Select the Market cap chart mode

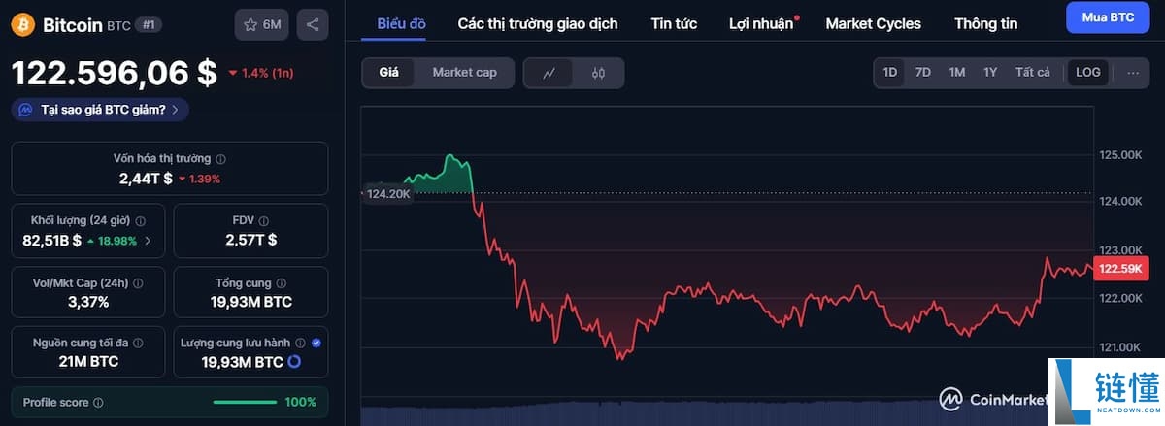tap(464, 72)
